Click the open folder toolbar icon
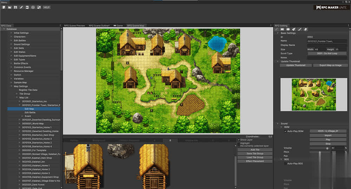351x189 pixels. click(9, 7)
